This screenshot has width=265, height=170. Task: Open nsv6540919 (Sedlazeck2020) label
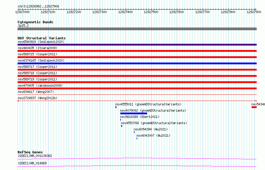click(x=41, y=42)
